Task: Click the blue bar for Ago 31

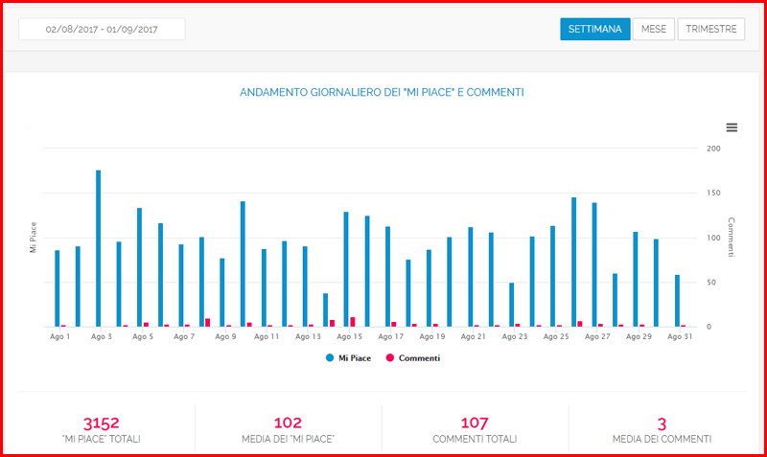Action: [x=677, y=301]
